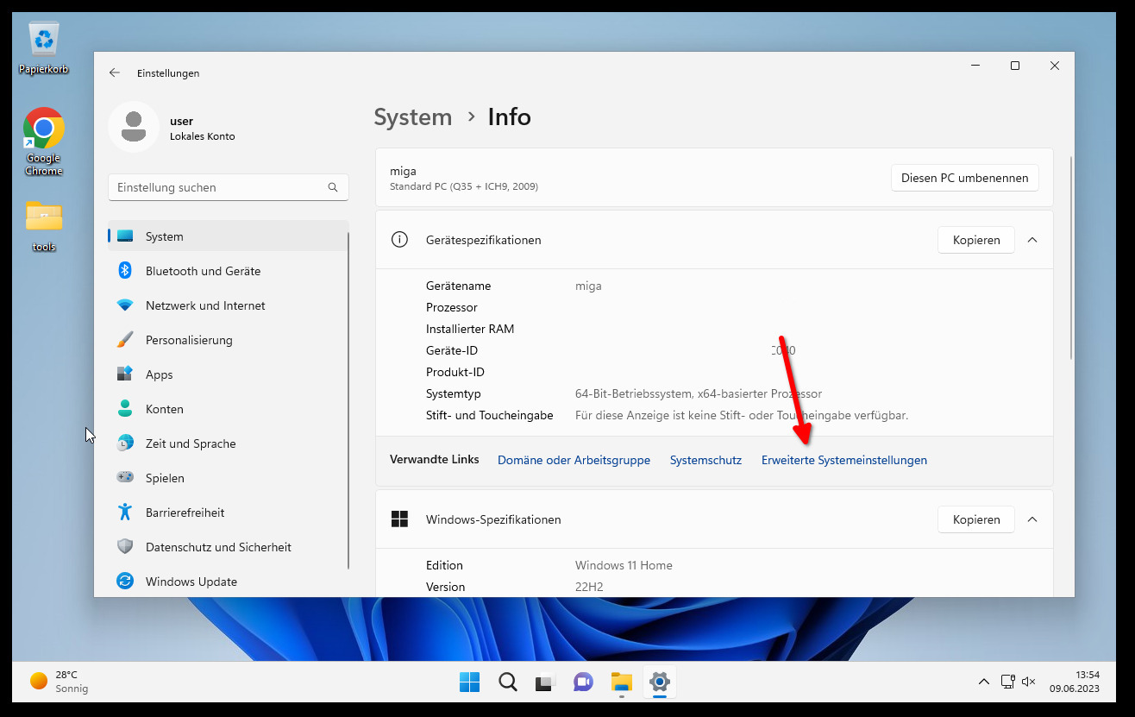Click the Barrierefreiheit accessibility icon

[x=125, y=513]
